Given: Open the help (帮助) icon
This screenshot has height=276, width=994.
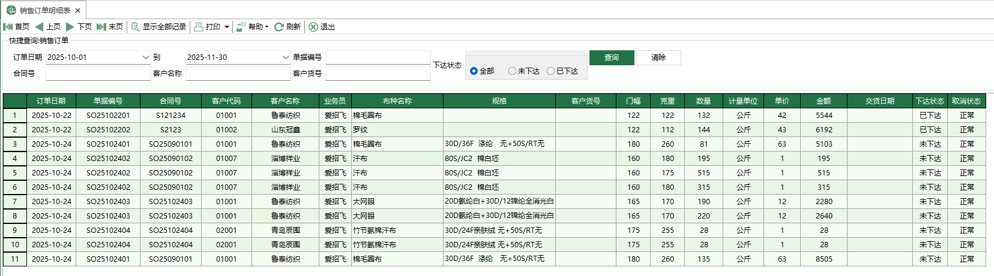Looking at the screenshot, I should pyautogui.click(x=241, y=27).
